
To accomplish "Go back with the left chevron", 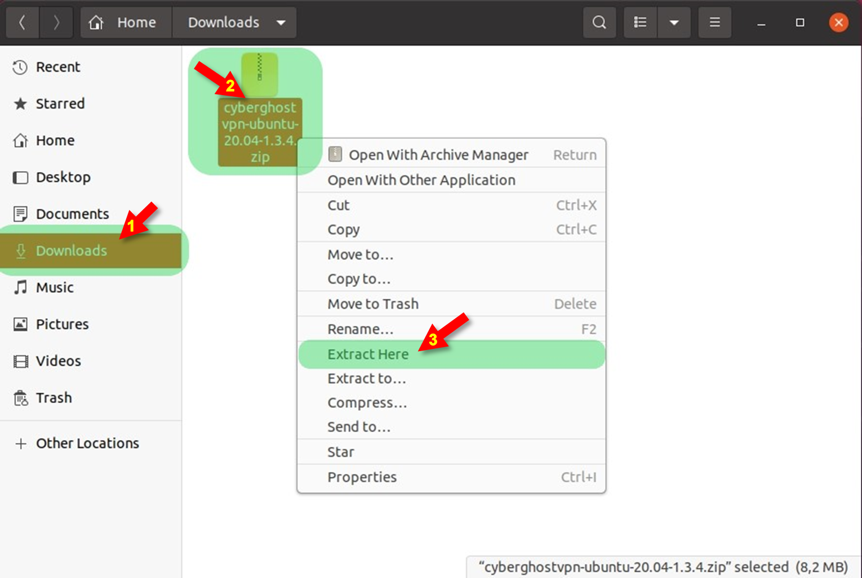I will coord(22,23).
